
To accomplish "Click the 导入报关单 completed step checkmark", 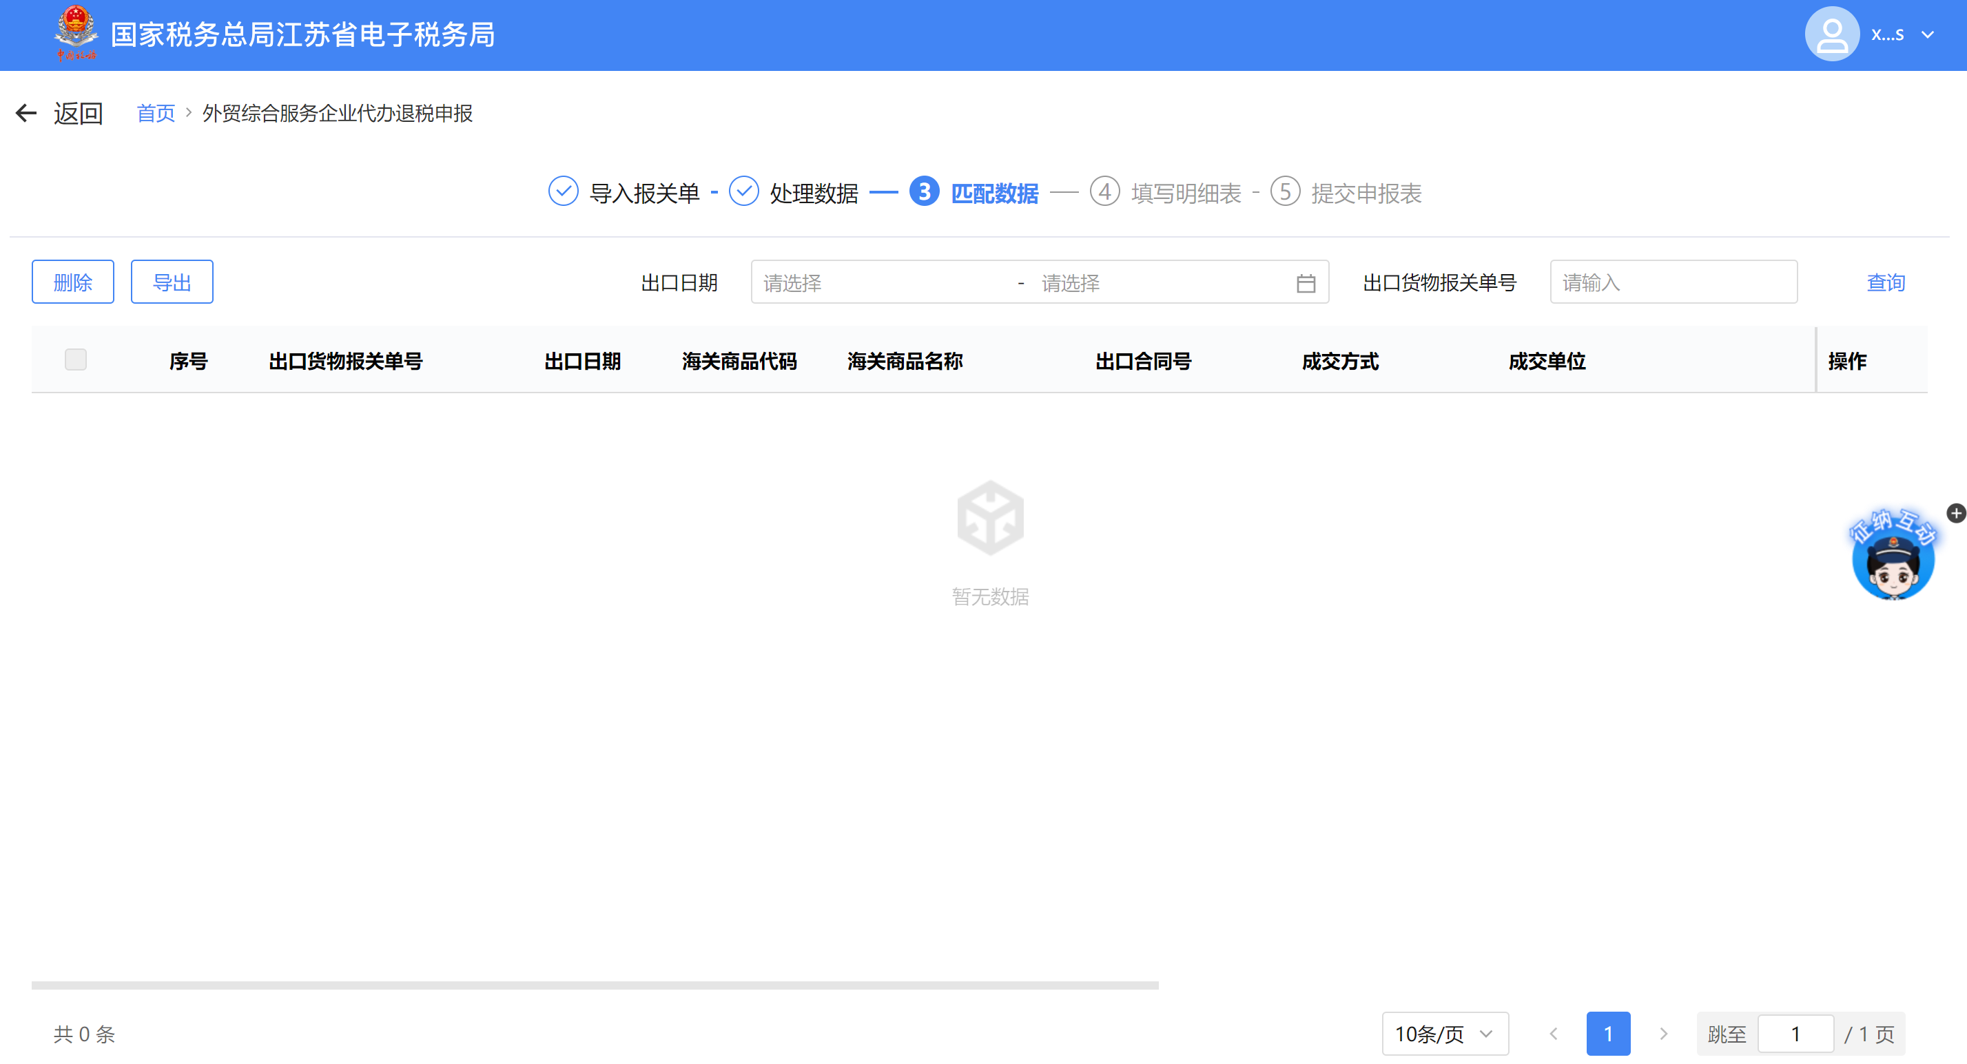I will pos(564,191).
